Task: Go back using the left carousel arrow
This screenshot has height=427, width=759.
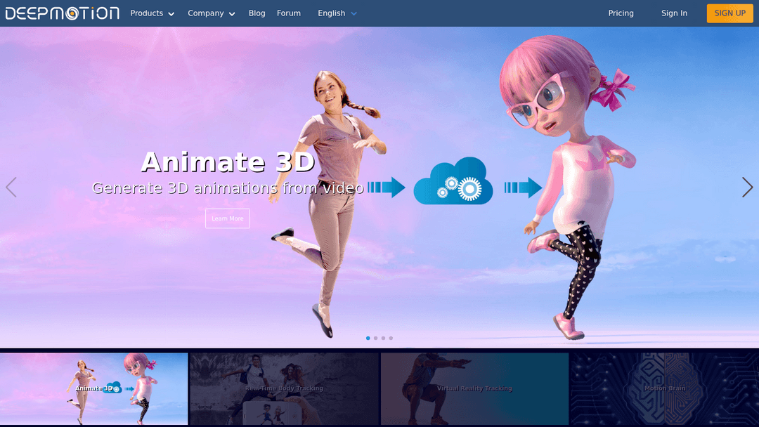Action: tap(11, 188)
